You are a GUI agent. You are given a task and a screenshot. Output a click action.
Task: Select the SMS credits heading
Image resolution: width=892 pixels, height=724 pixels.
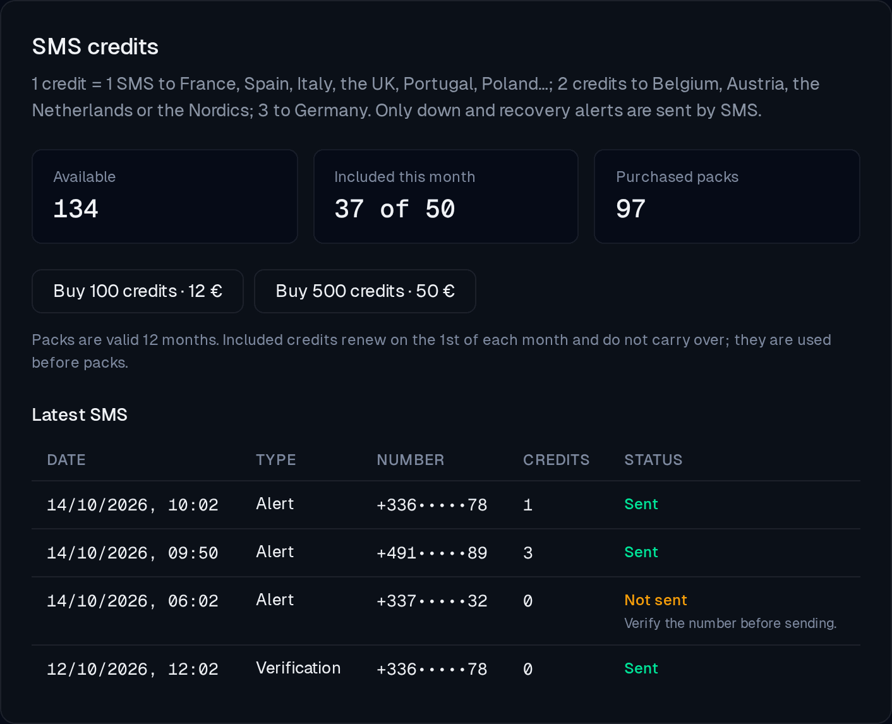pyautogui.click(x=95, y=47)
